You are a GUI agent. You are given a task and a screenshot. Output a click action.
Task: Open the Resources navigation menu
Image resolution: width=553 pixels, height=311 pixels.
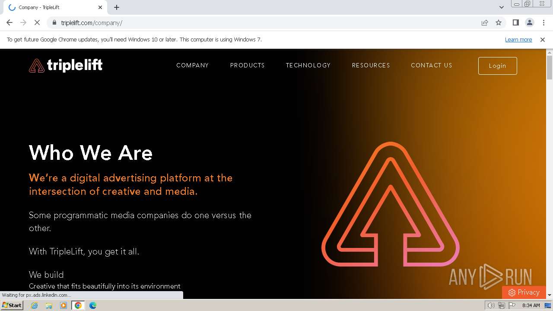371,65
